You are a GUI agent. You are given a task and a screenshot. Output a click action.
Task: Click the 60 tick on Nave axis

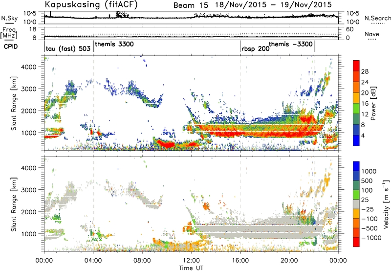point(349,29)
